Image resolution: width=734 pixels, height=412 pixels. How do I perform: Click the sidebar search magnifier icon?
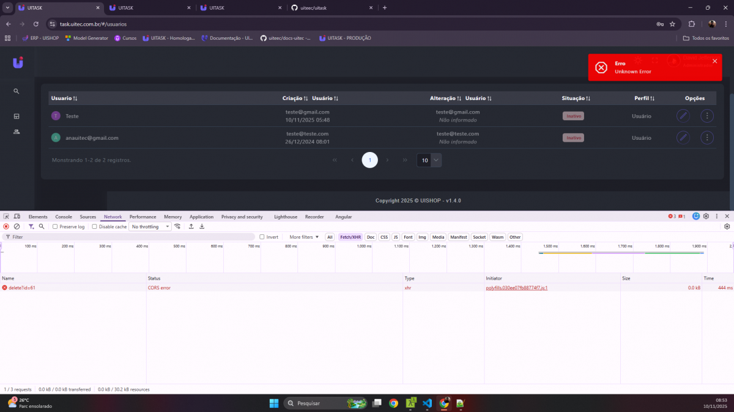(x=17, y=92)
